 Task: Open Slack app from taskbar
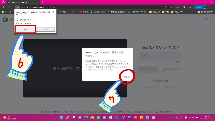(111, 117)
